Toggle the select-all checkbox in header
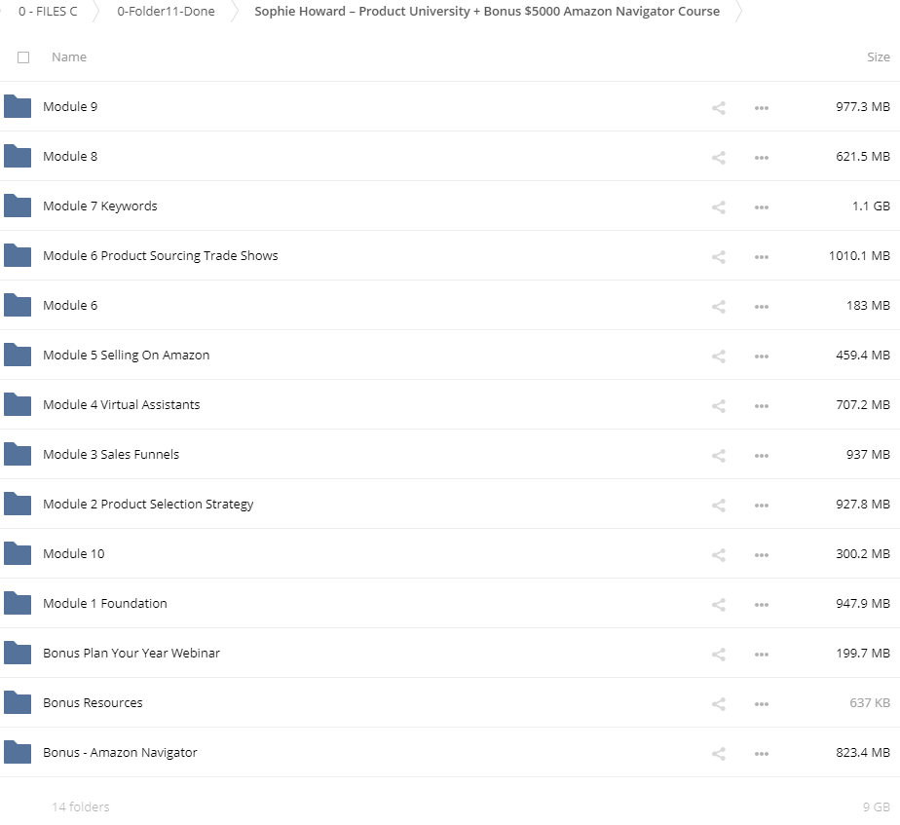 (x=23, y=57)
